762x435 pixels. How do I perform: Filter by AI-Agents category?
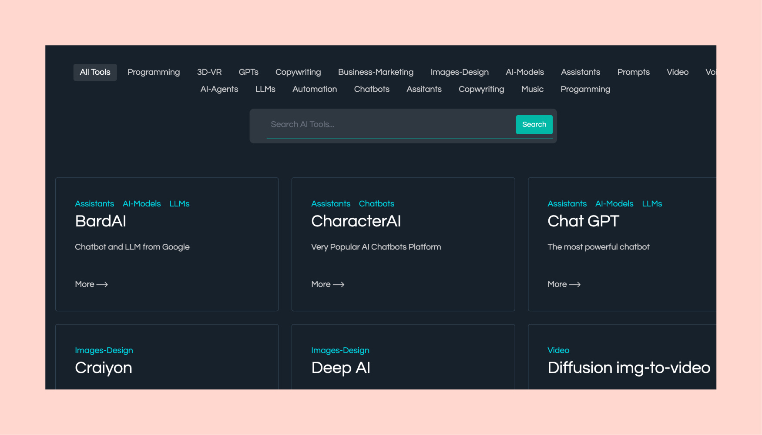(x=219, y=89)
